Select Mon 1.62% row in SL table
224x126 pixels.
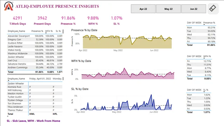(x=198, y=95)
